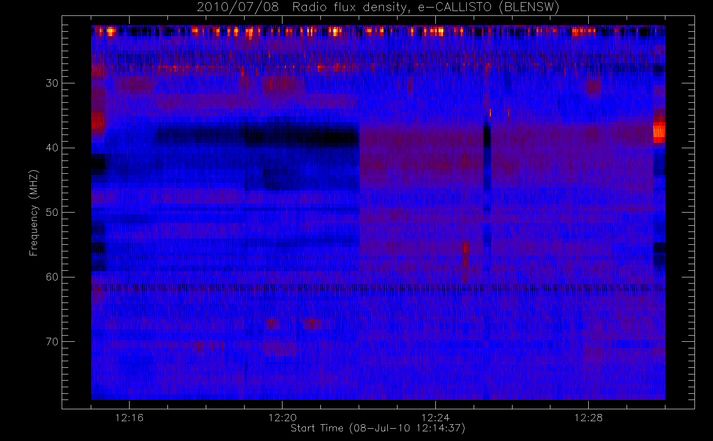
Task: Click the '12:28' time tick label
Action: [588, 418]
